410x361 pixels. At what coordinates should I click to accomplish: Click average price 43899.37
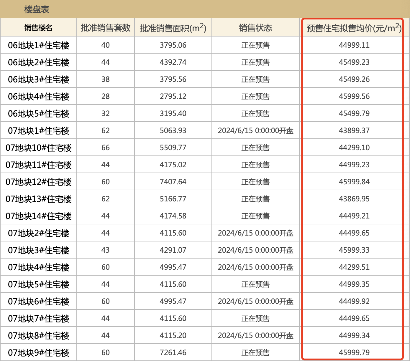pyautogui.click(x=354, y=130)
